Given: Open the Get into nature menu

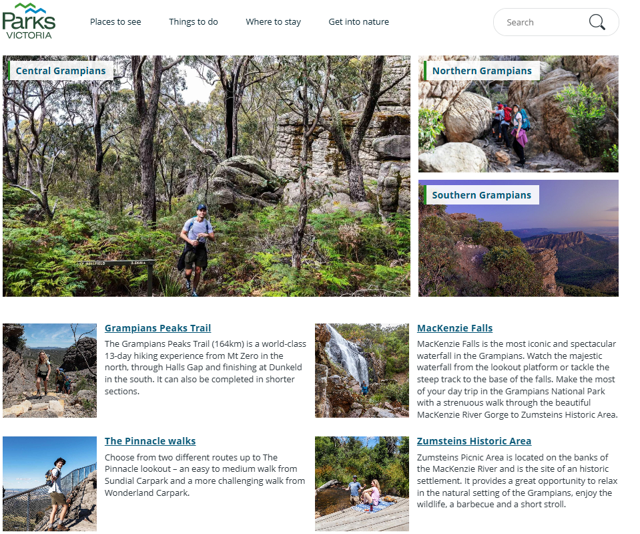Looking at the screenshot, I should [359, 21].
